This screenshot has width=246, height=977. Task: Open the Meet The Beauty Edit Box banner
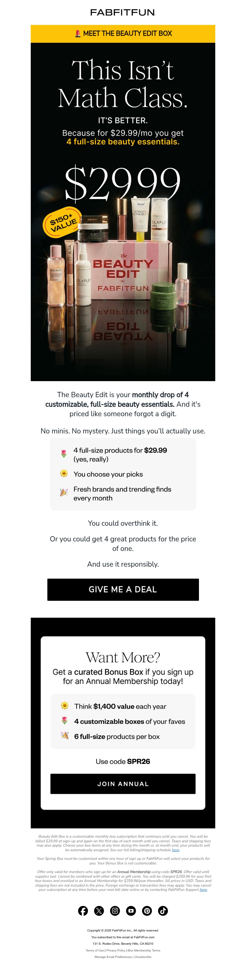123,34
